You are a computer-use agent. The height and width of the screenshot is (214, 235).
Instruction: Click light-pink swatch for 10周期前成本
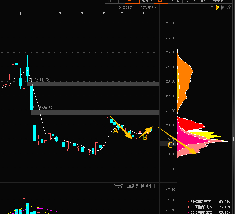188,207
